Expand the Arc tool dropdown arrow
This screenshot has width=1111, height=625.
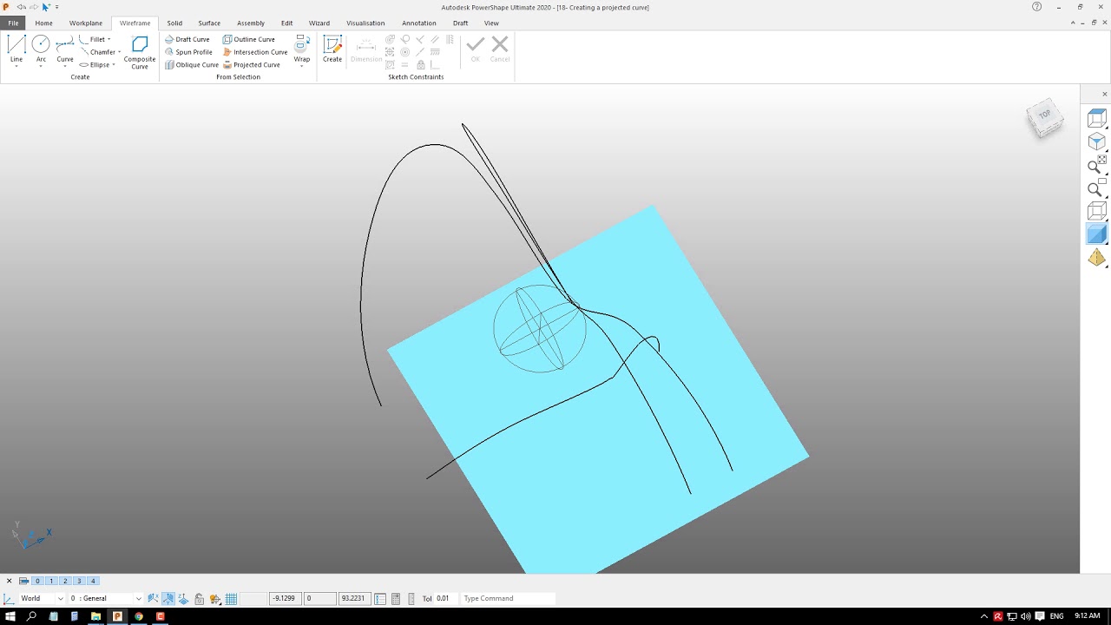point(41,66)
